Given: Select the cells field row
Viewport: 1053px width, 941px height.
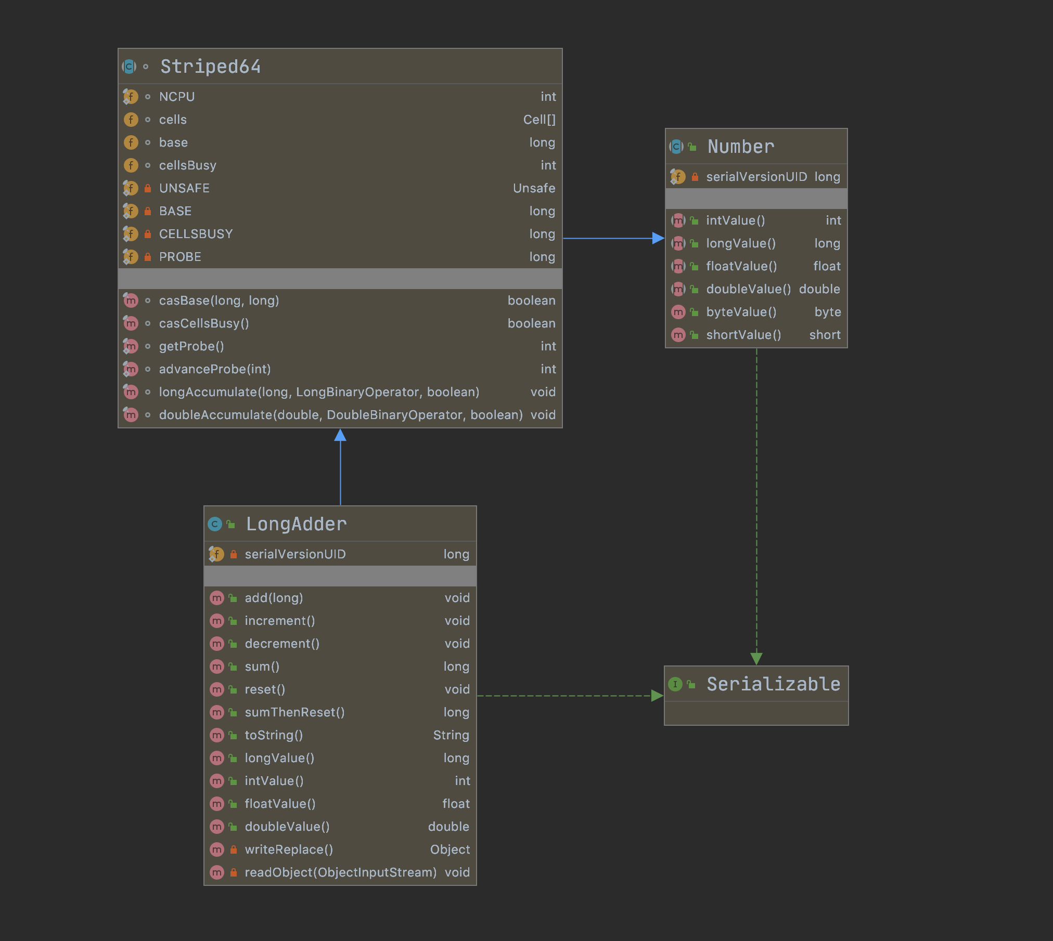Looking at the screenshot, I should pyautogui.click(x=173, y=120).
